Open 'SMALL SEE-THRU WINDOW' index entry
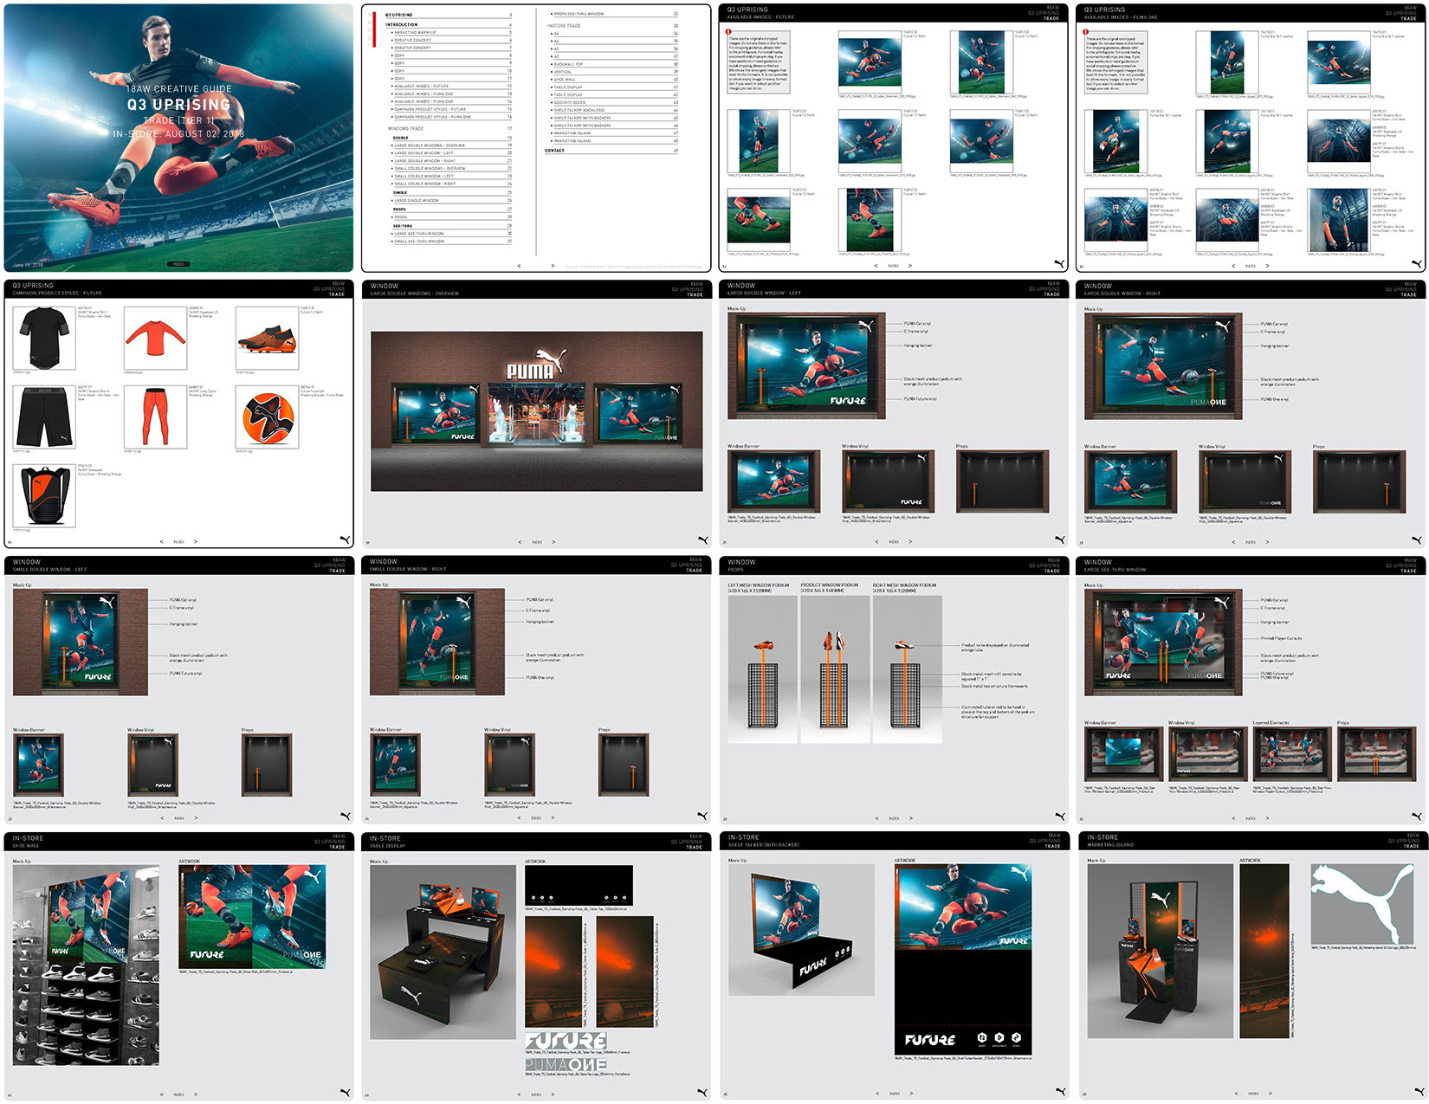The width and height of the screenshot is (1429, 1104). click(x=450, y=242)
